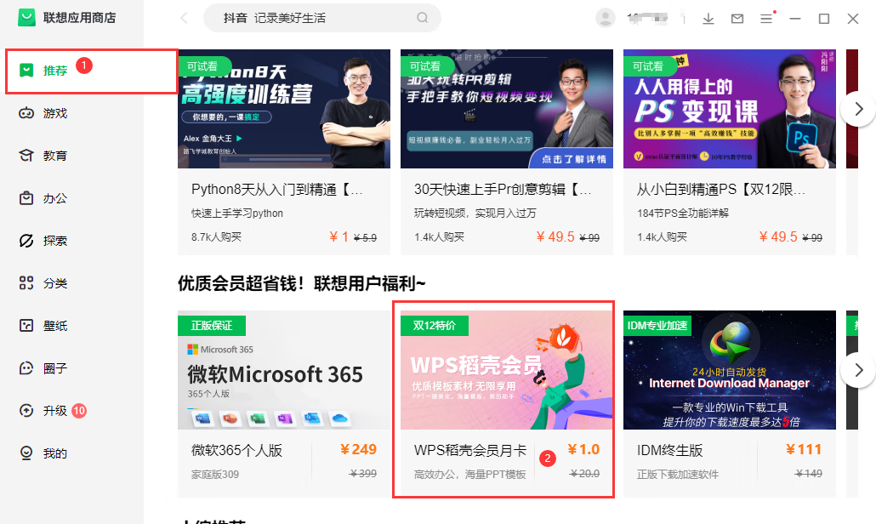Open the messages envelope icon
This screenshot has height=524, width=876.
pyautogui.click(x=737, y=19)
